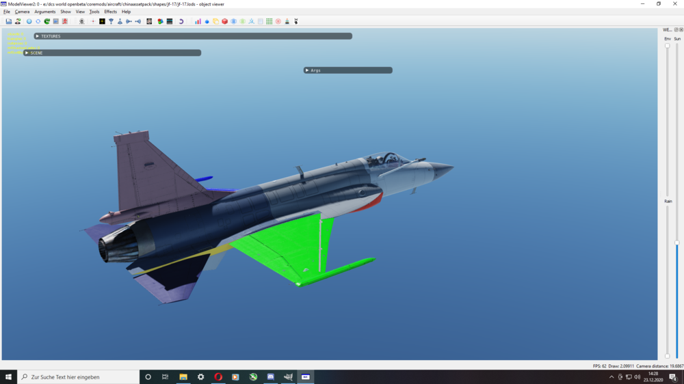Undock the weather panel float button
The image size is (684, 384).
pos(676,29)
